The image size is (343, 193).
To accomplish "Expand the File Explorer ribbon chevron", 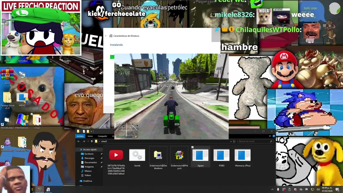I will [x=270, y=136].
